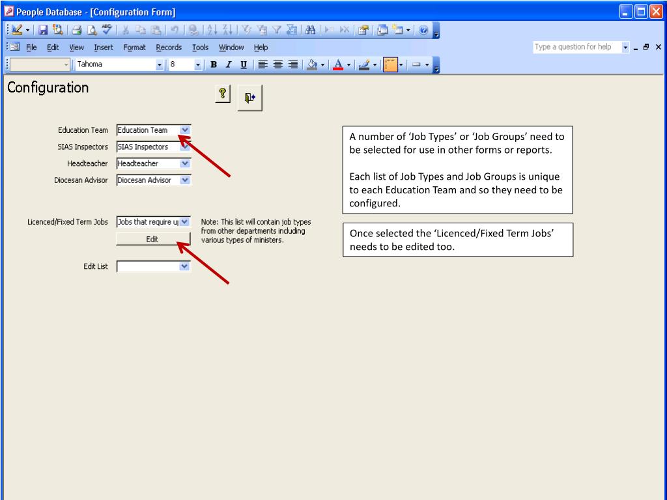Screen dimensions: 667x500
Task: Click the exit door button on form
Action: click(x=249, y=98)
